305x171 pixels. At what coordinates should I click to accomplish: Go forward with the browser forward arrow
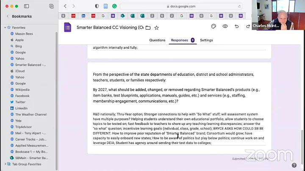[x=74, y=6]
